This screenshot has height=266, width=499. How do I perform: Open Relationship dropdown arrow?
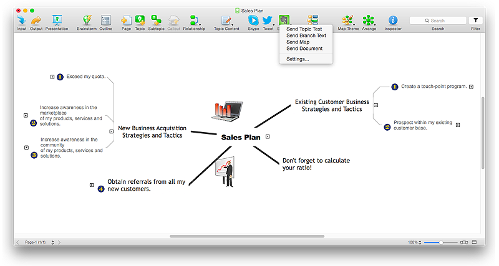click(200, 25)
